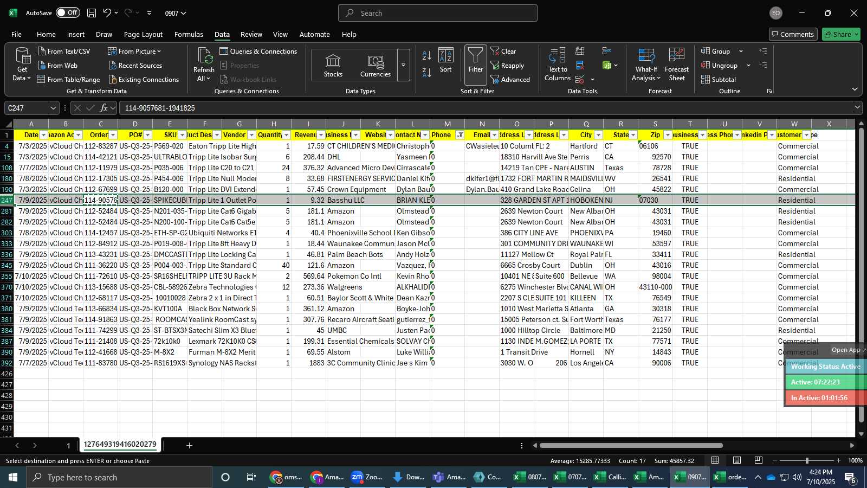This screenshot has height=488, width=867.
Task: Open the Sort dialog
Action: (445, 60)
